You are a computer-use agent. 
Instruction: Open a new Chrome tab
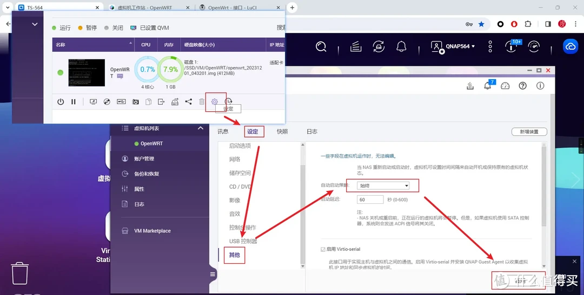tap(293, 8)
